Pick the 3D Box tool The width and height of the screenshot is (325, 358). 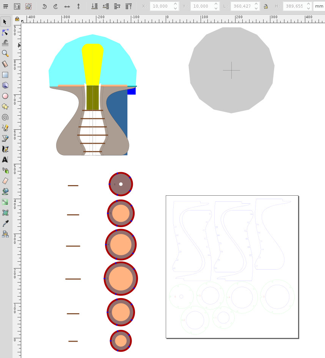coord(5,85)
